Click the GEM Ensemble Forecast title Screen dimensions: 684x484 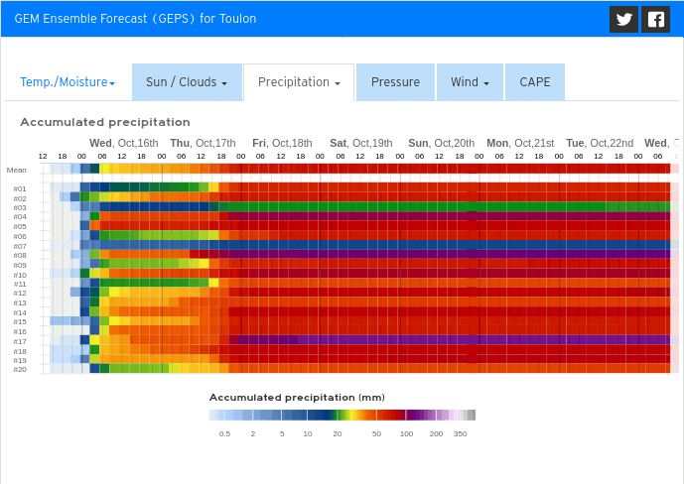[135, 19]
